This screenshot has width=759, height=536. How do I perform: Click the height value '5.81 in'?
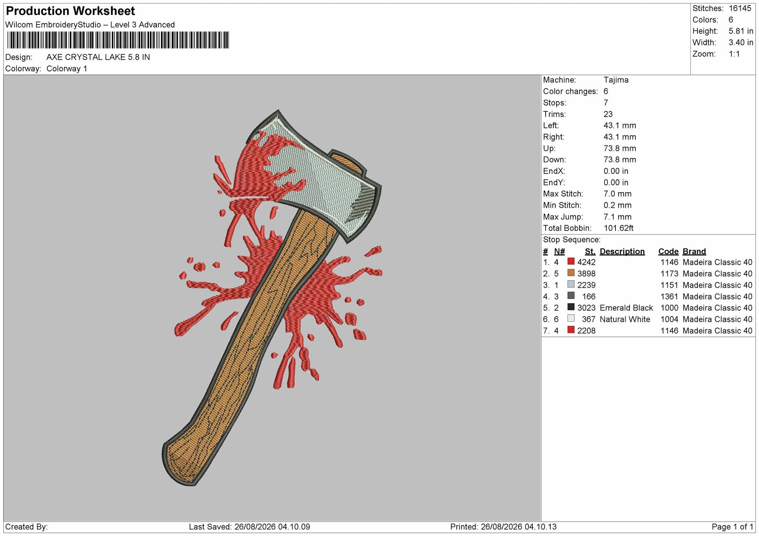coord(741,31)
